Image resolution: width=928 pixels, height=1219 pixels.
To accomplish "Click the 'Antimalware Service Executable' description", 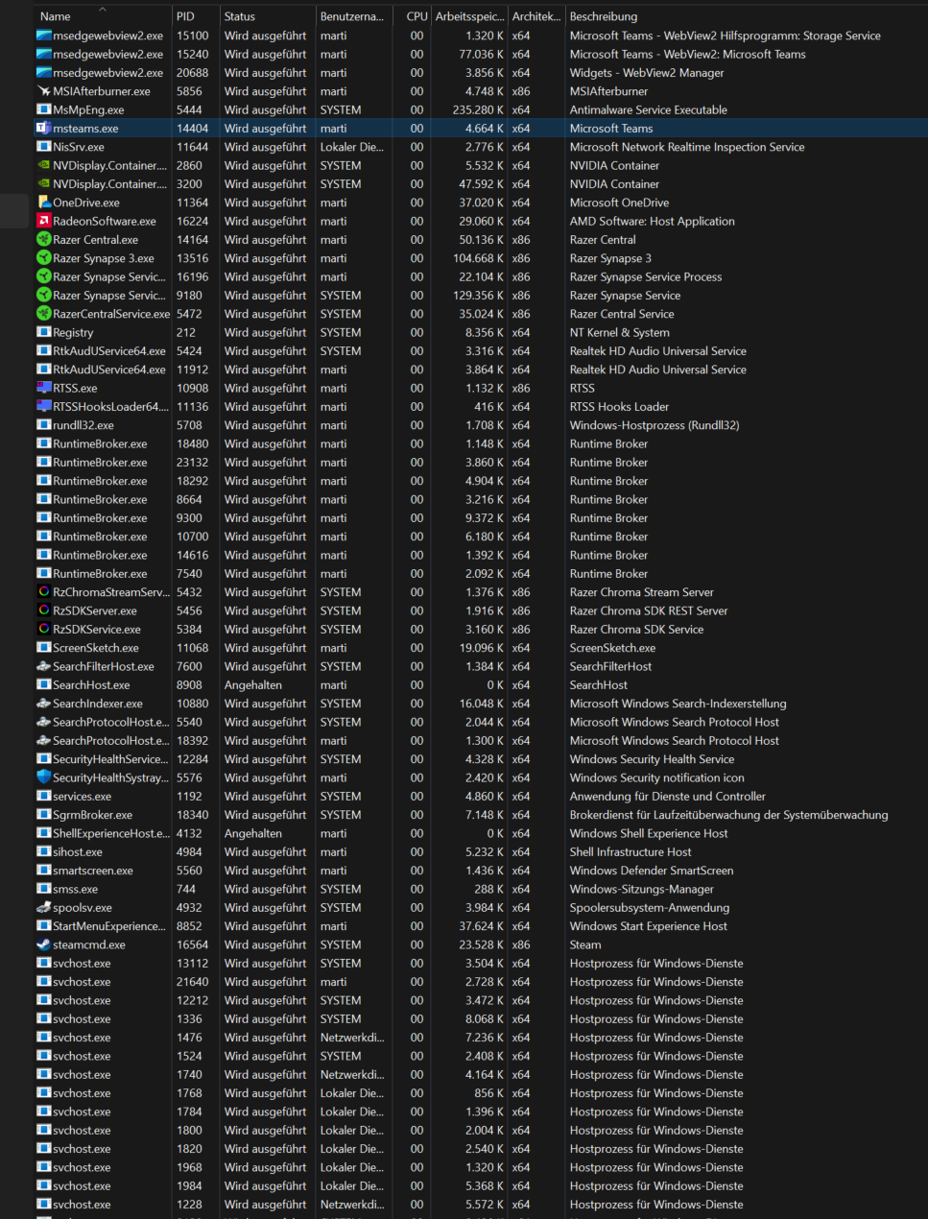I will [x=648, y=109].
